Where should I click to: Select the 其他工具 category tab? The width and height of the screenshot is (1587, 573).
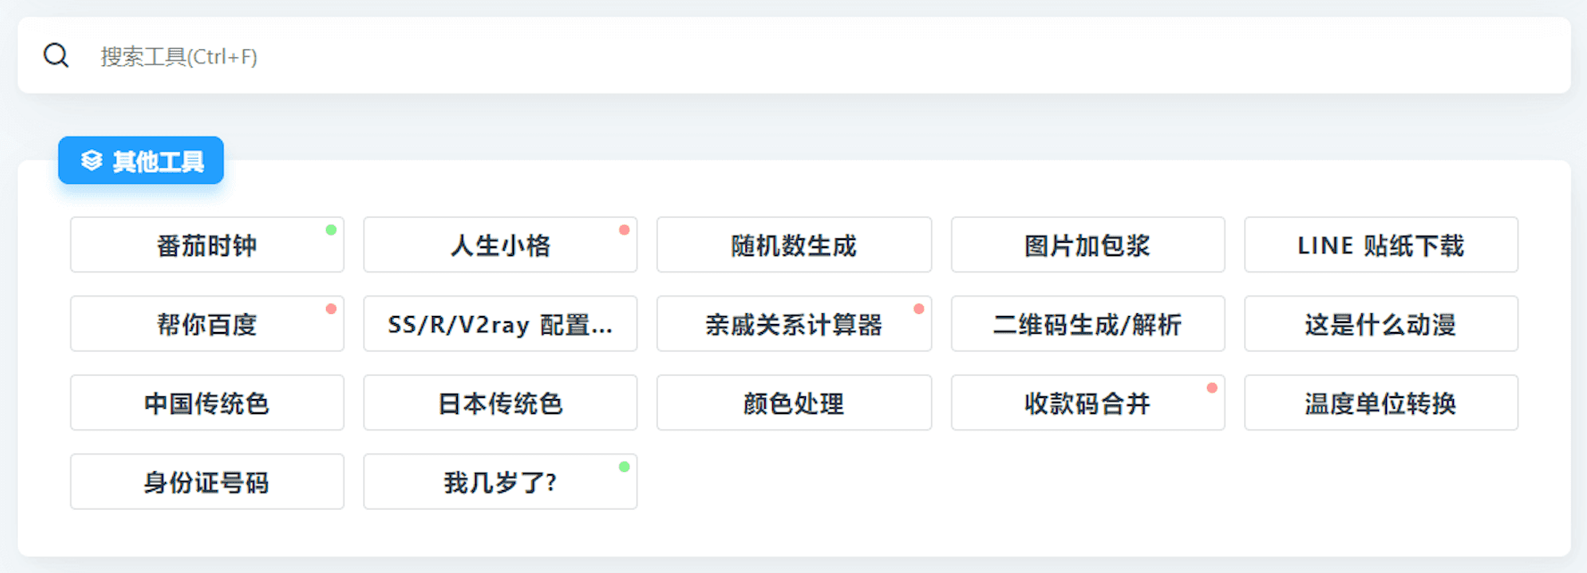click(x=141, y=161)
